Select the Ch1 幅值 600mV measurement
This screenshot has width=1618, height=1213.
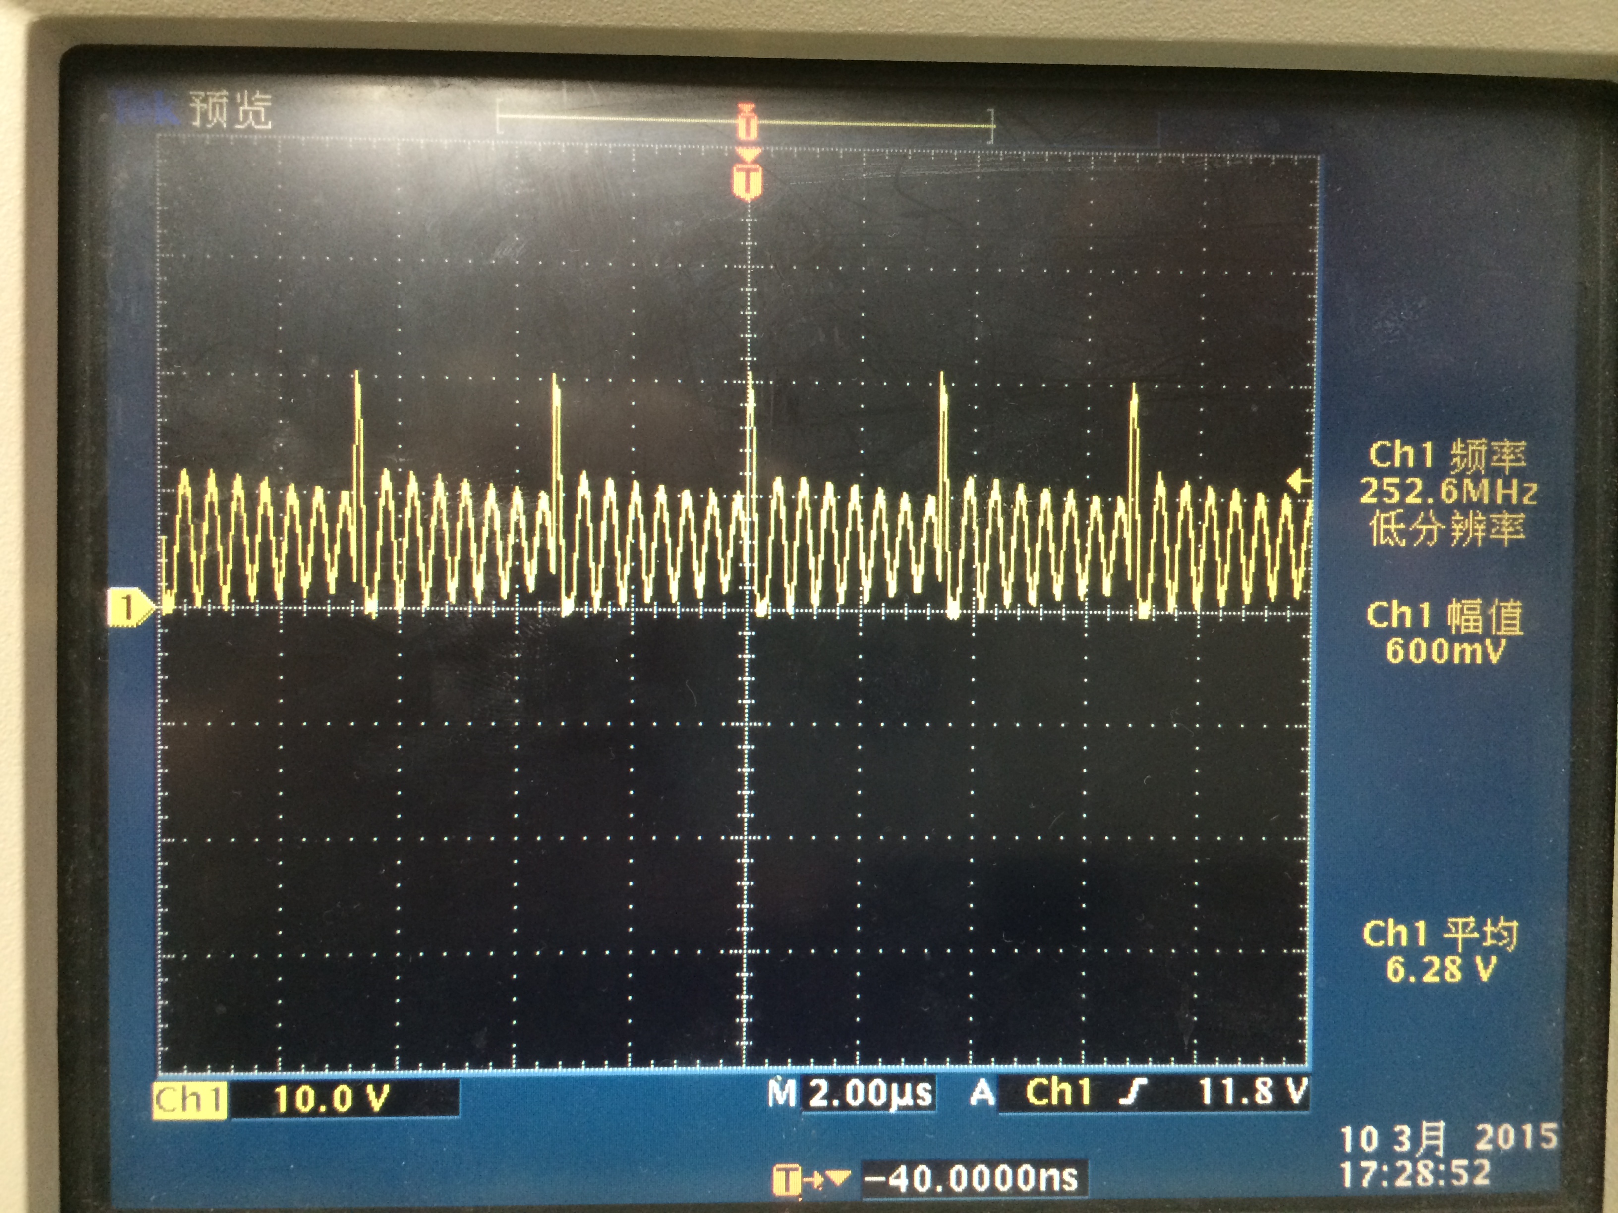(1445, 632)
